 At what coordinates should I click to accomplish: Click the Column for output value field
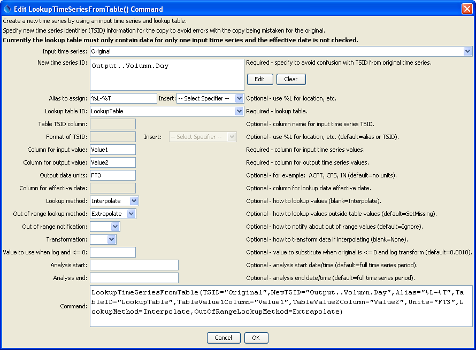point(112,162)
